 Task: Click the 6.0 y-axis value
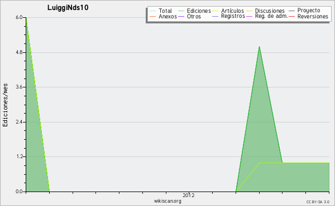[19, 17]
